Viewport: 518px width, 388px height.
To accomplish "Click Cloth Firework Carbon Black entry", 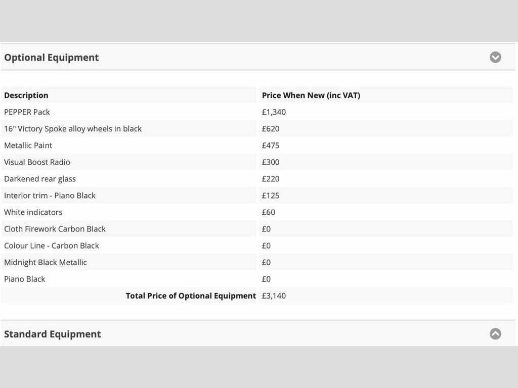I will click(x=55, y=229).
